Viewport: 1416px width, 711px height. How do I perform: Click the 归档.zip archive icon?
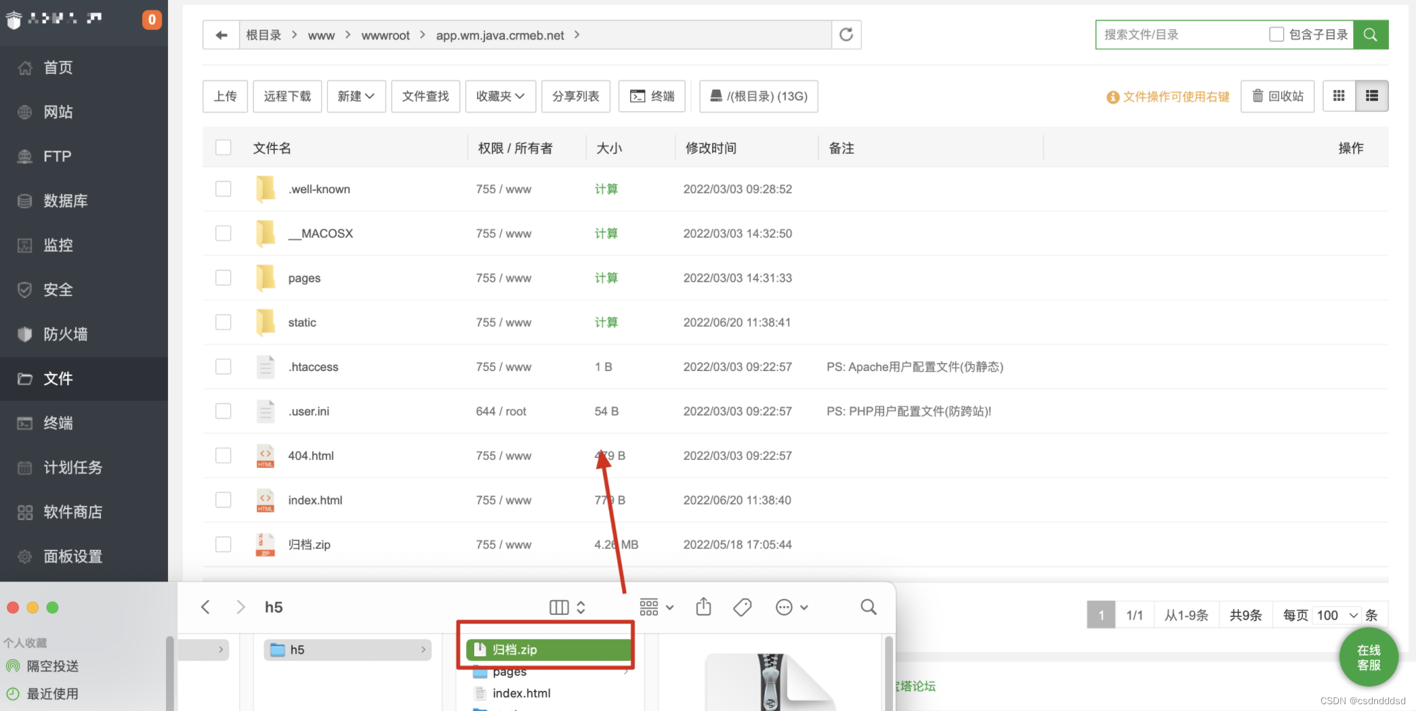266,544
